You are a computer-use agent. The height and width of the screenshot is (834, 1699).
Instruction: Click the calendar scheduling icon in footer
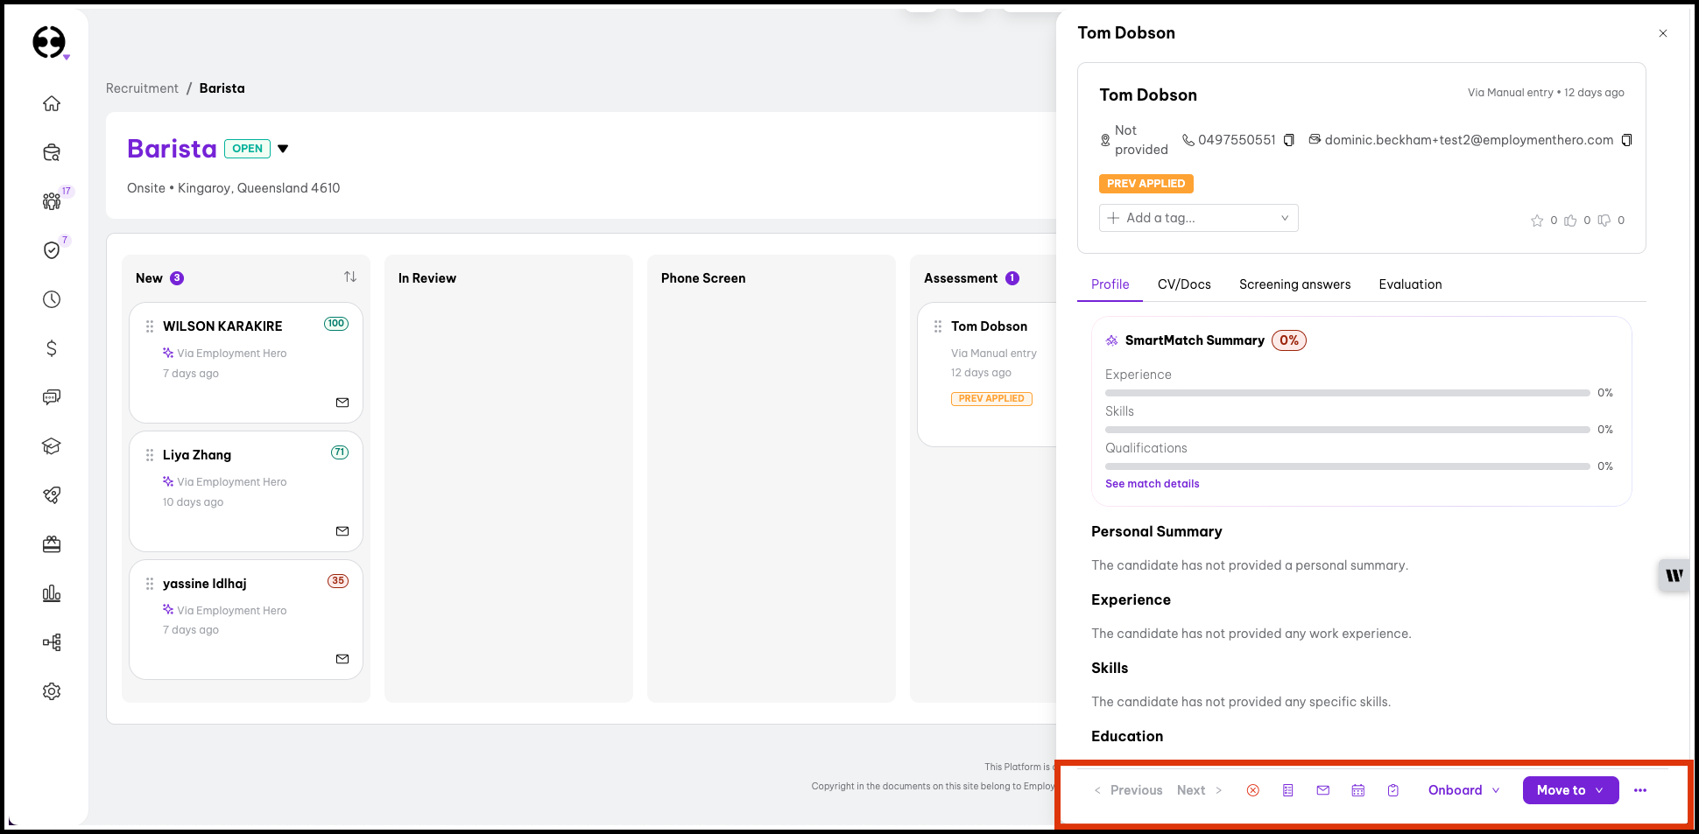[x=1357, y=790]
